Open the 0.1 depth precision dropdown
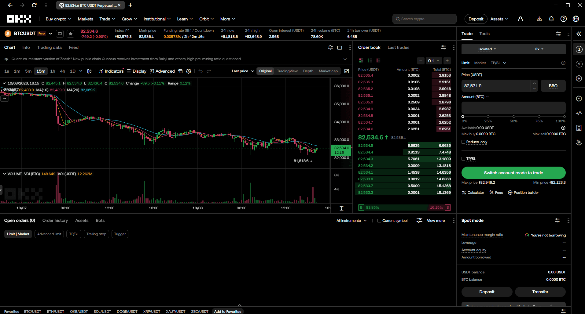 coord(434,61)
